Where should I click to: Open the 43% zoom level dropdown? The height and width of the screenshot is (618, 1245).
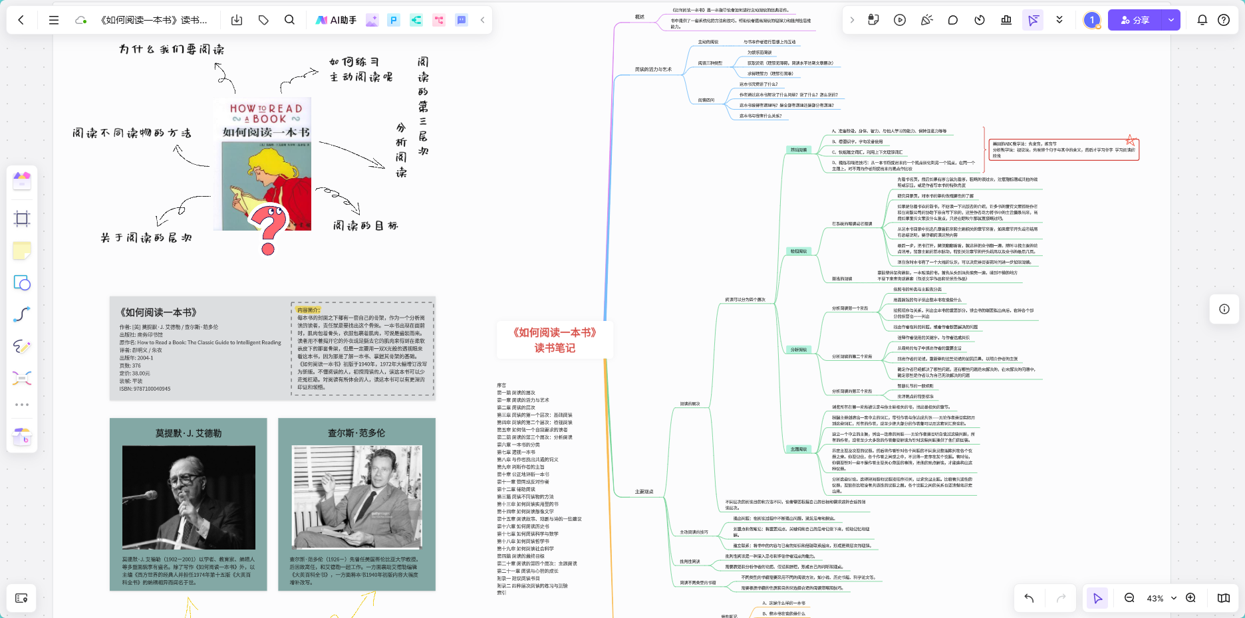1161,598
